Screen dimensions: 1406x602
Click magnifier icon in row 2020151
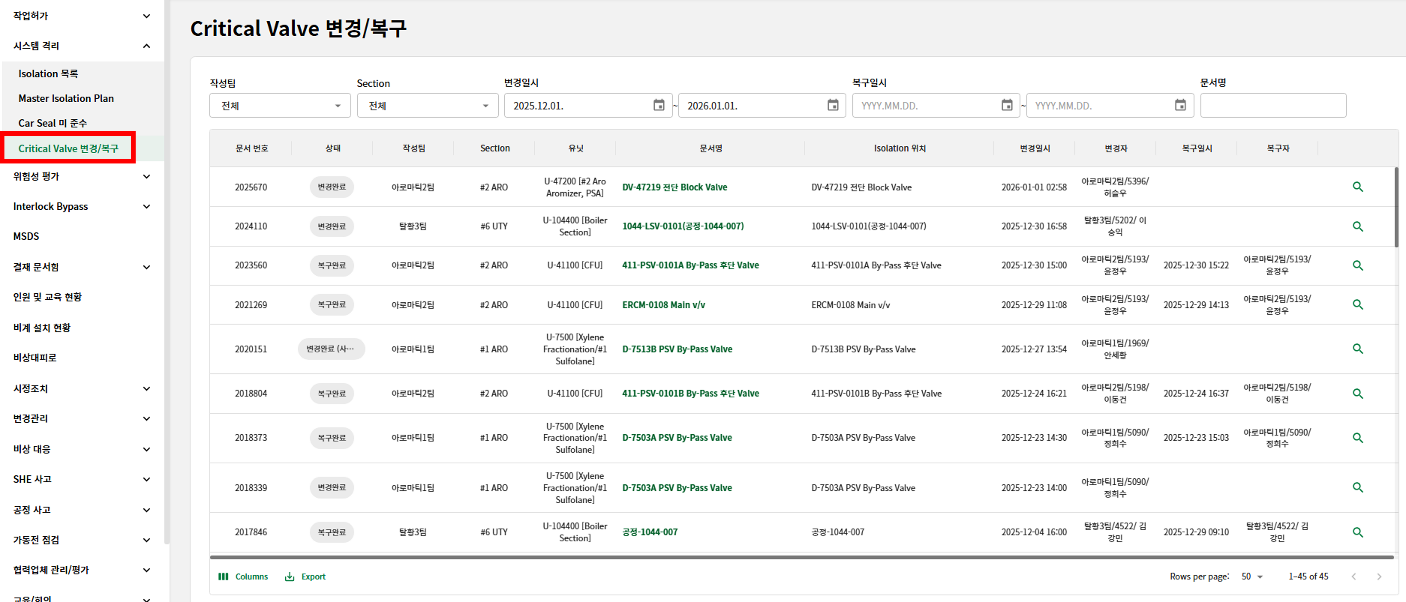tap(1358, 349)
